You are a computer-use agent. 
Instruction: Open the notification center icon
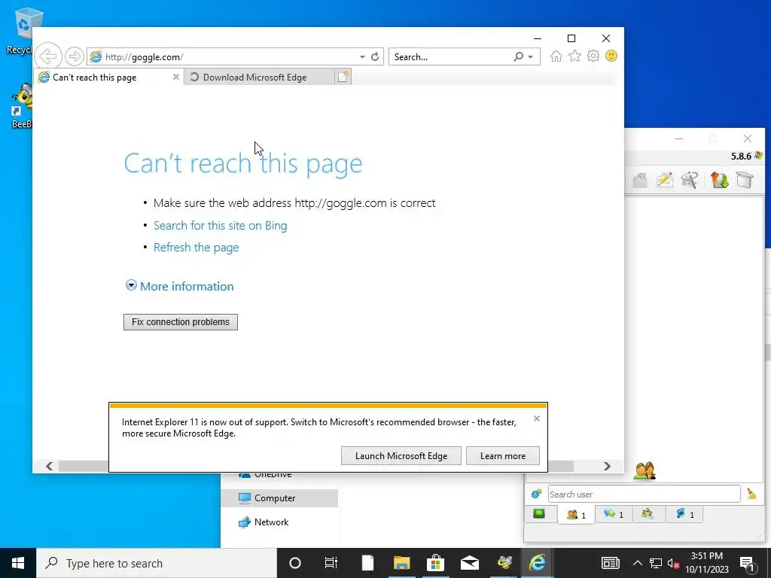click(748, 563)
